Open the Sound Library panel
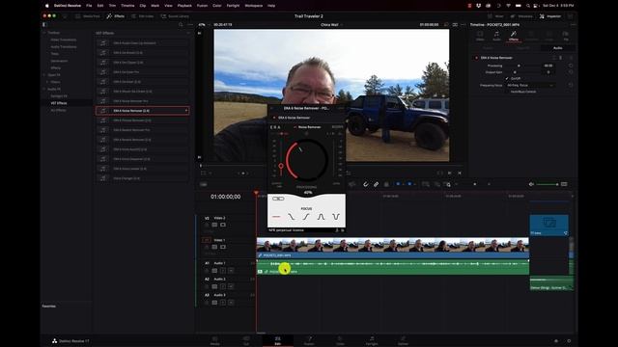618x347 pixels. [x=175, y=16]
